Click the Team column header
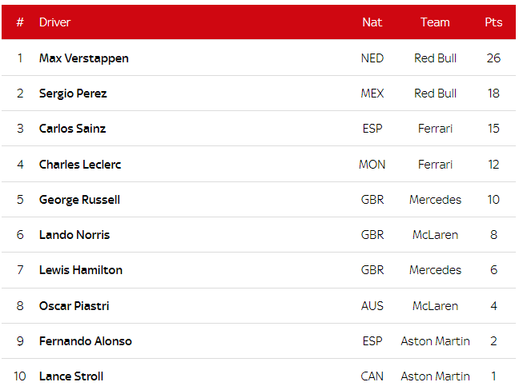 [435, 22]
